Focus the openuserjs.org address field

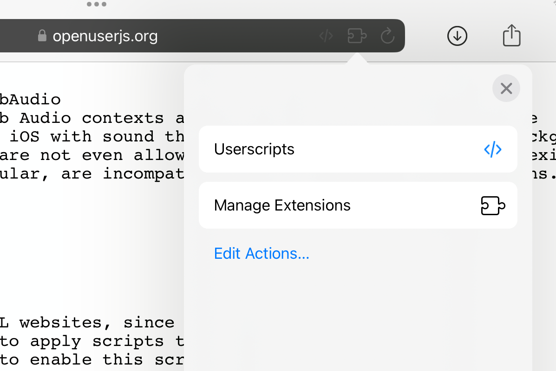point(105,36)
